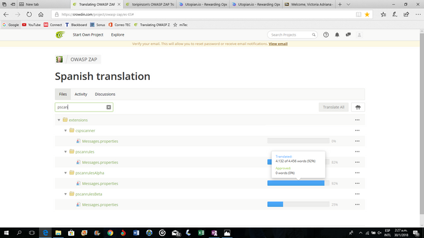Collapse the pscanrules folder arrow
The height and width of the screenshot is (238, 424).
(66, 151)
